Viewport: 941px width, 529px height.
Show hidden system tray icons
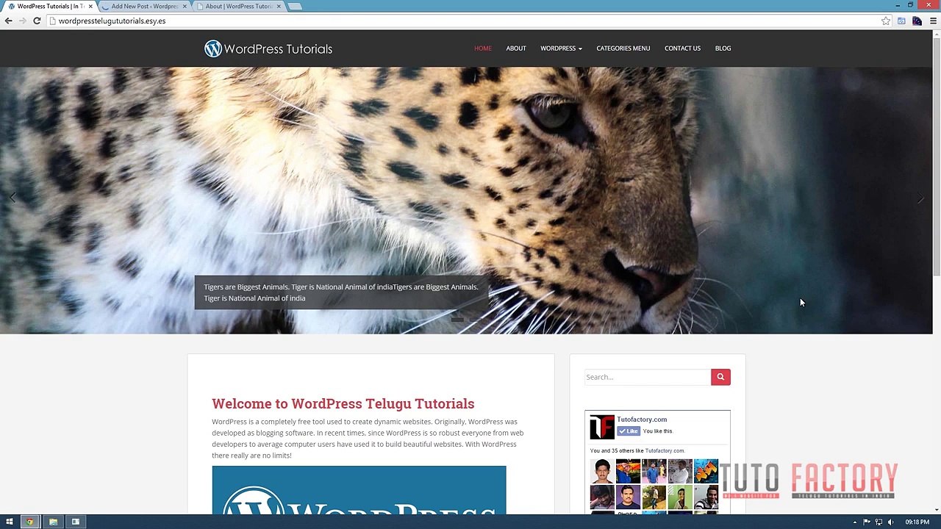point(854,522)
